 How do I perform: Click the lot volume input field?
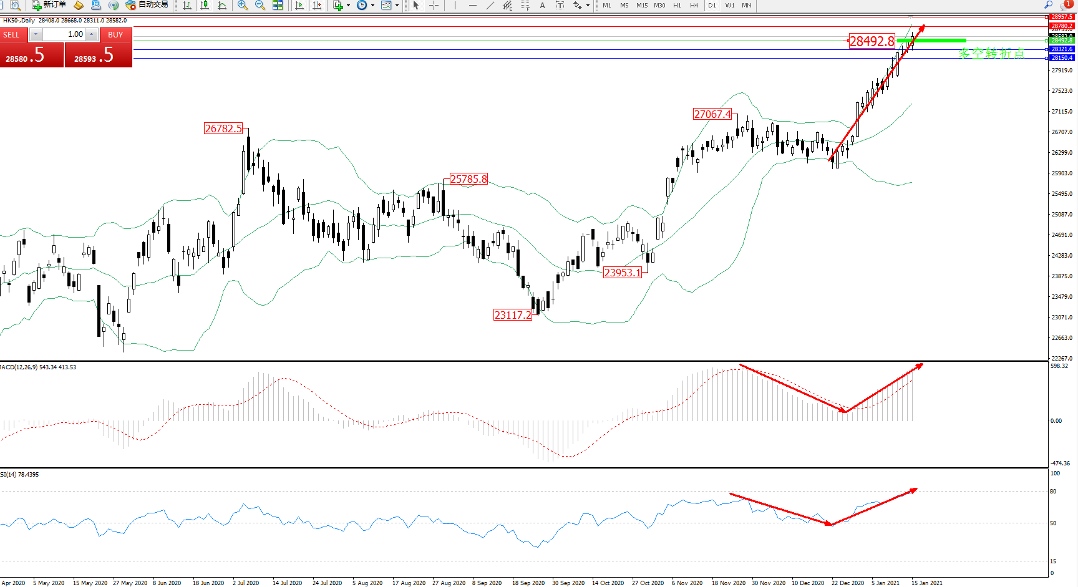click(x=64, y=34)
